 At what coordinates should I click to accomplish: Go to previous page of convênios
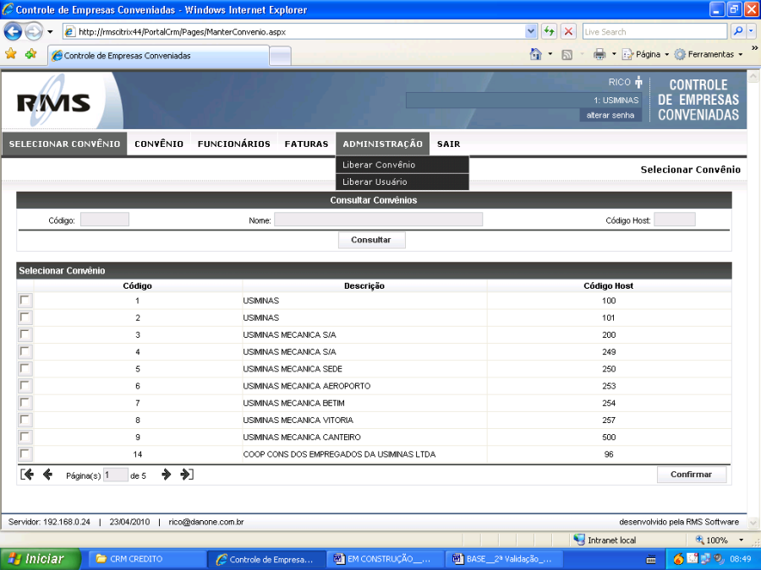47,475
